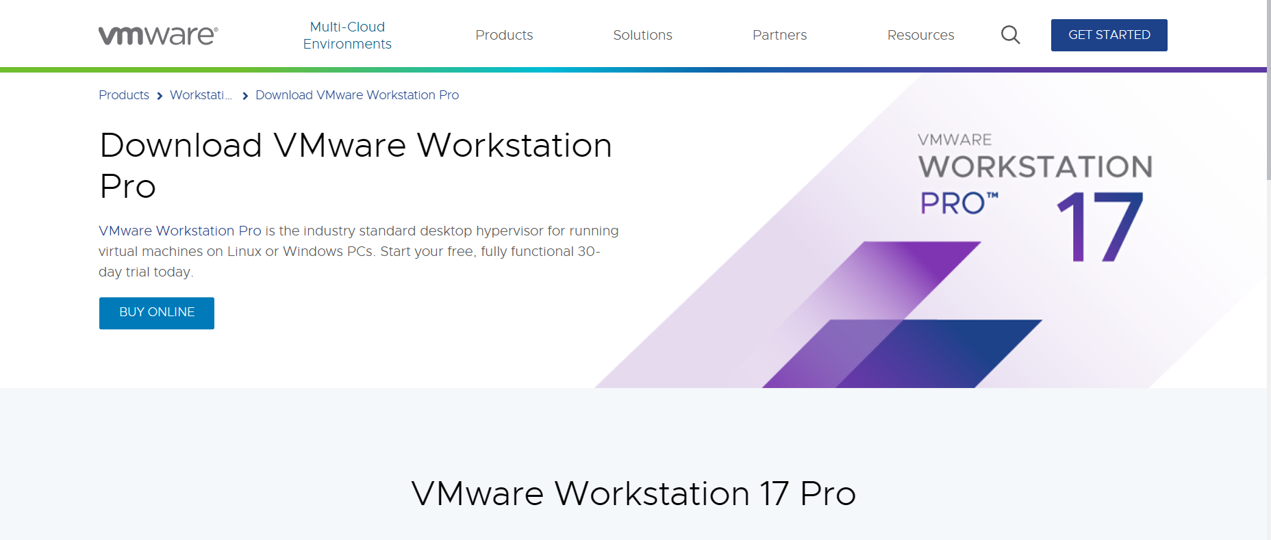Click the page vertical scrollbar thumb
The height and width of the screenshot is (540, 1271).
click(x=1268, y=89)
